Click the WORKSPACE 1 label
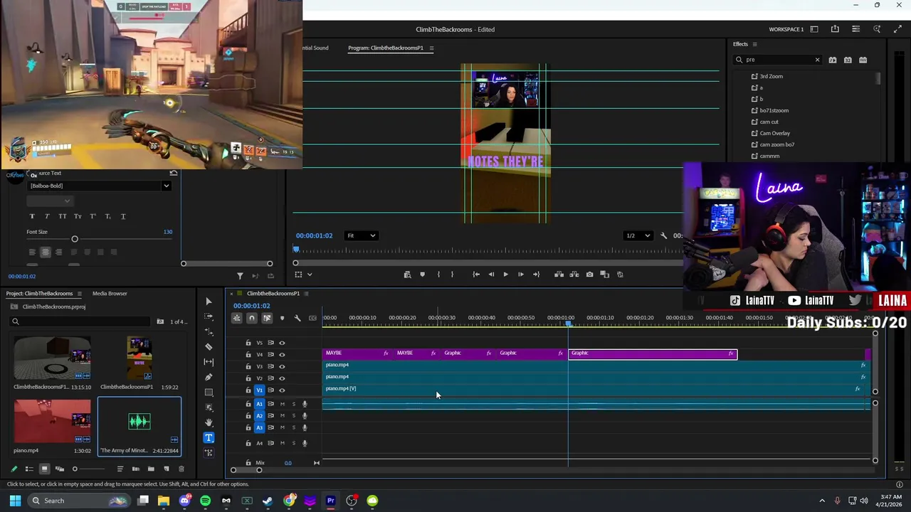 [x=786, y=29]
